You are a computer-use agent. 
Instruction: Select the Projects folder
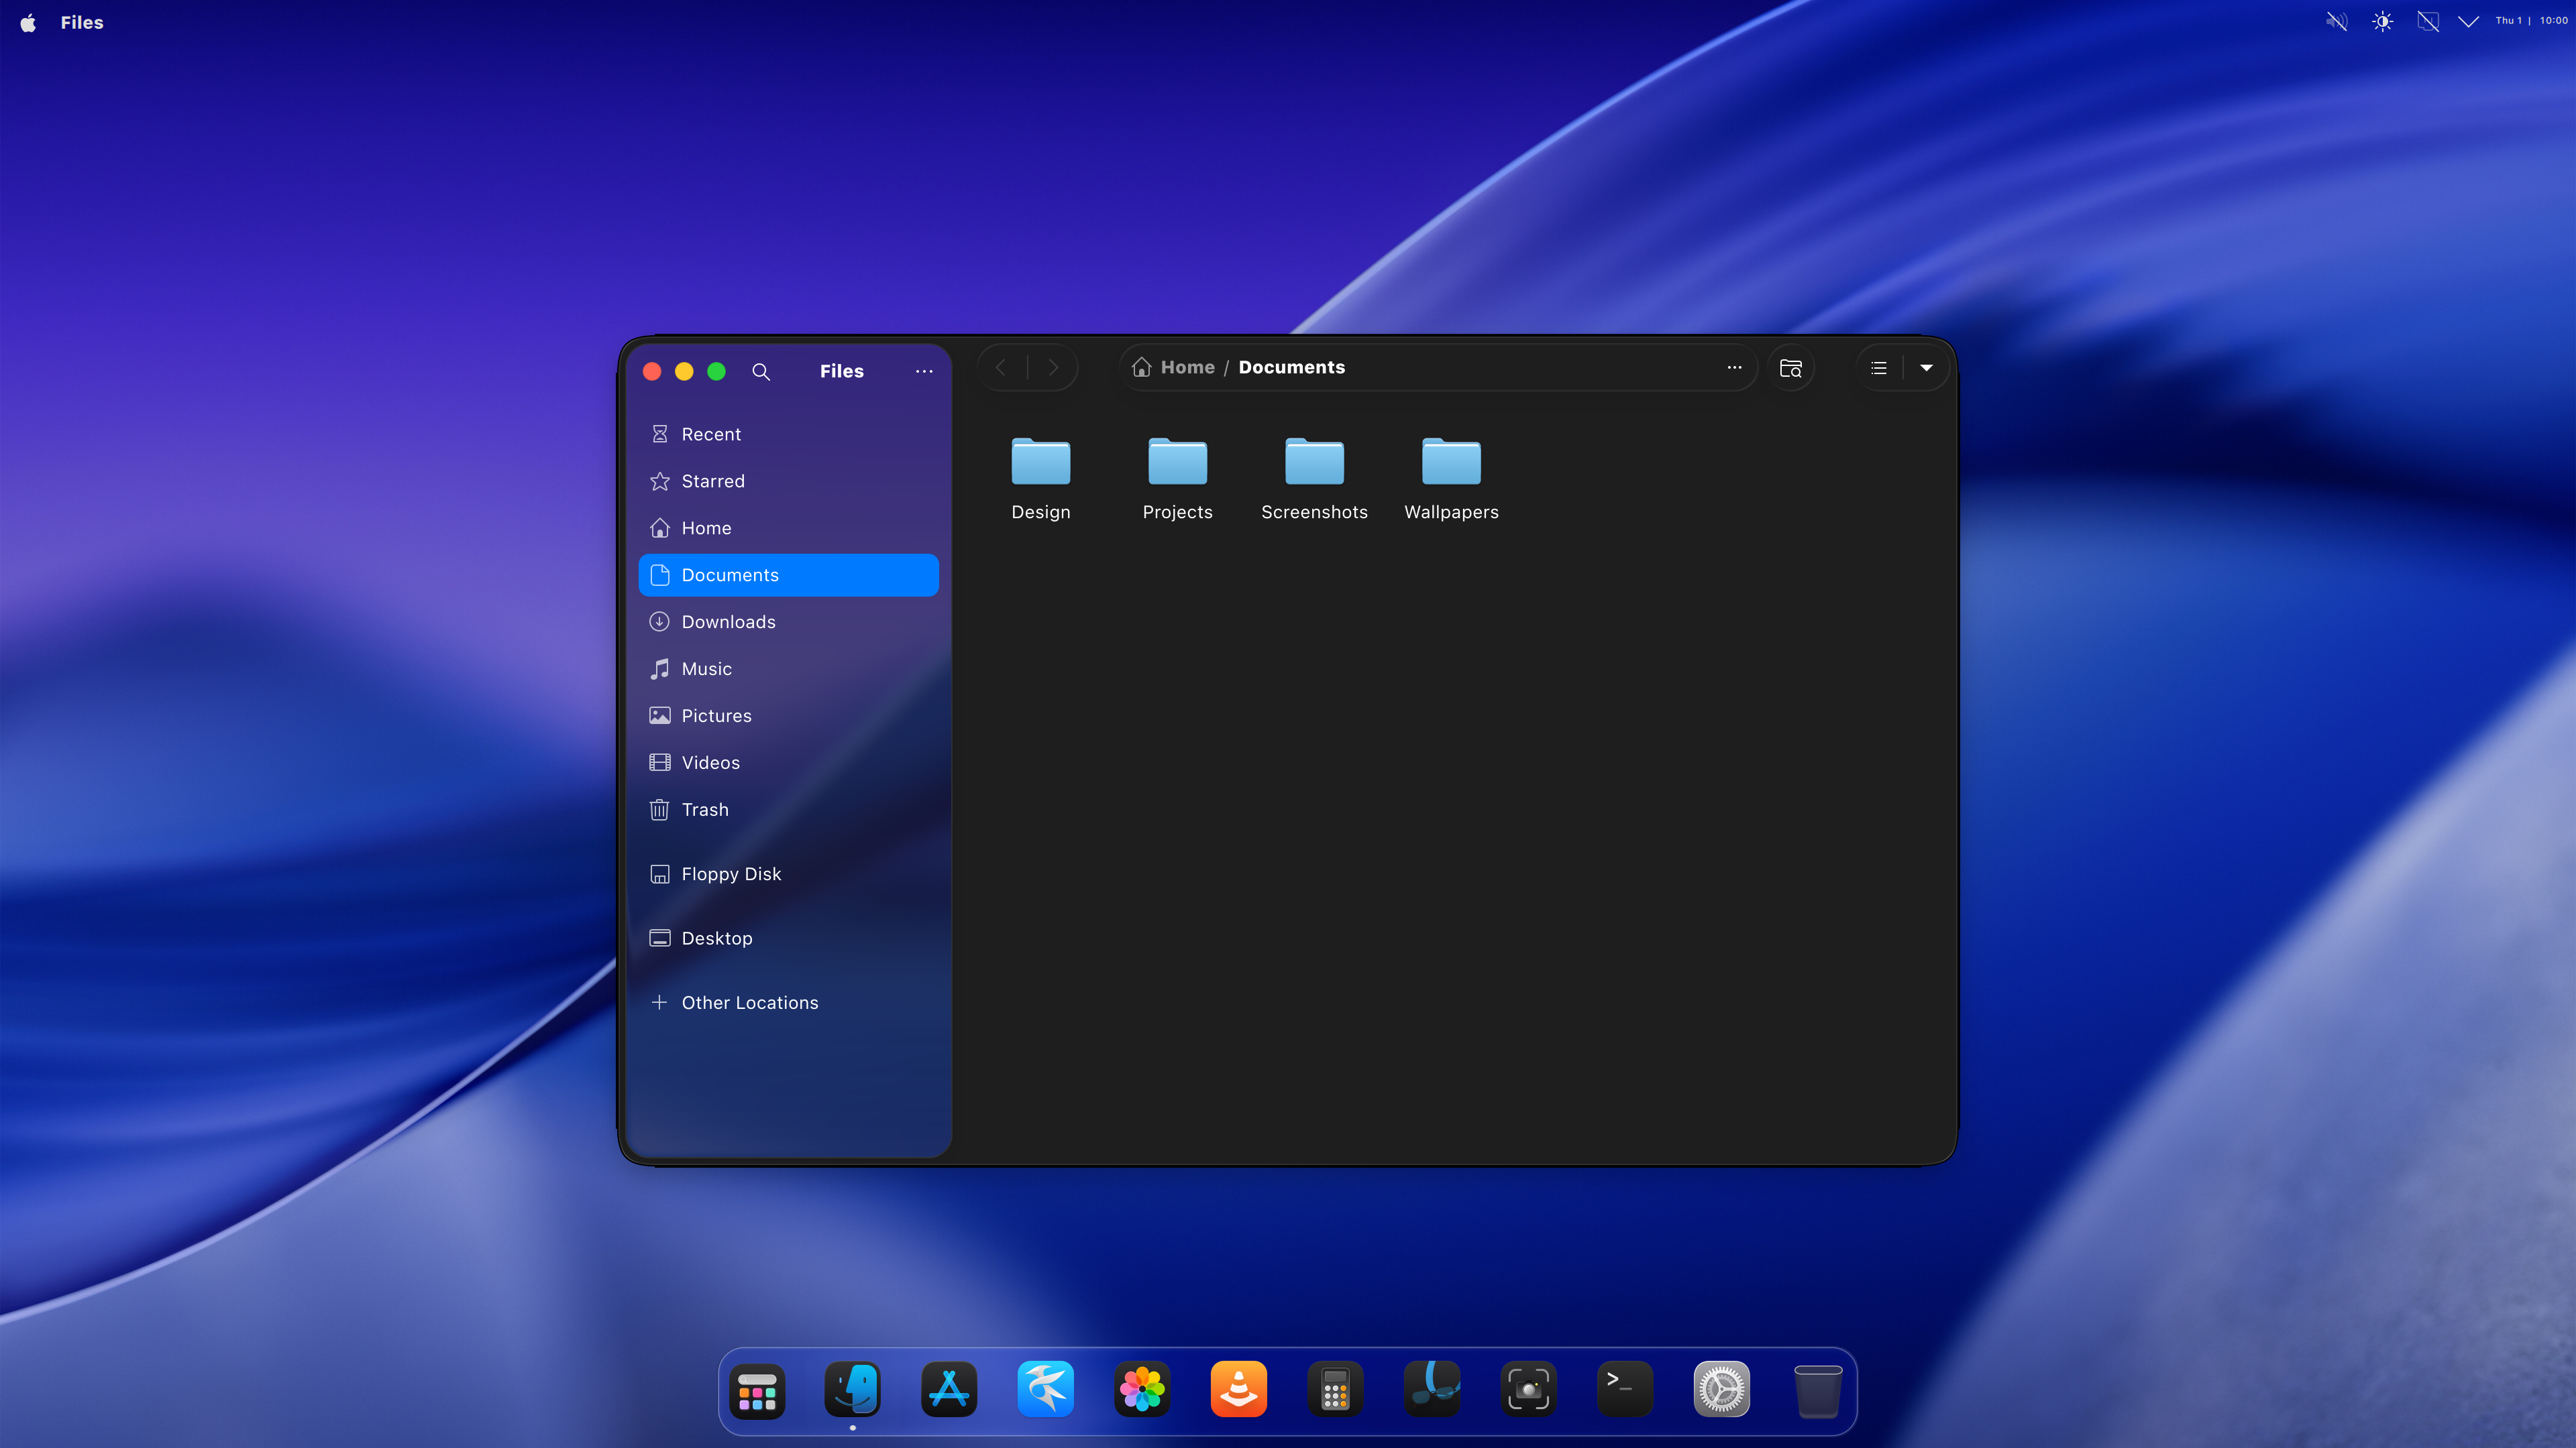pos(1177,479)
